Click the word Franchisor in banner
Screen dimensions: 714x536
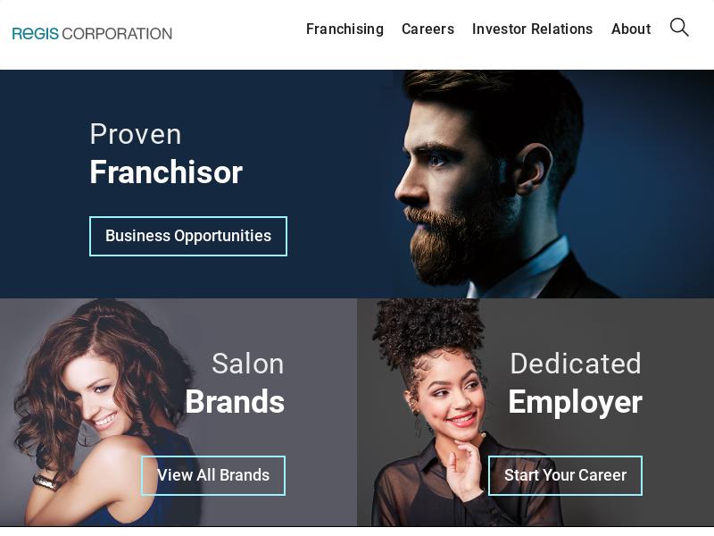coord(166,172)
